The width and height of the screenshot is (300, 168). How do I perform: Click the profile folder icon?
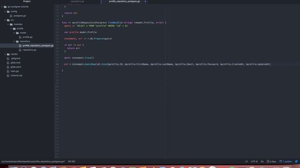coord(15,28)
